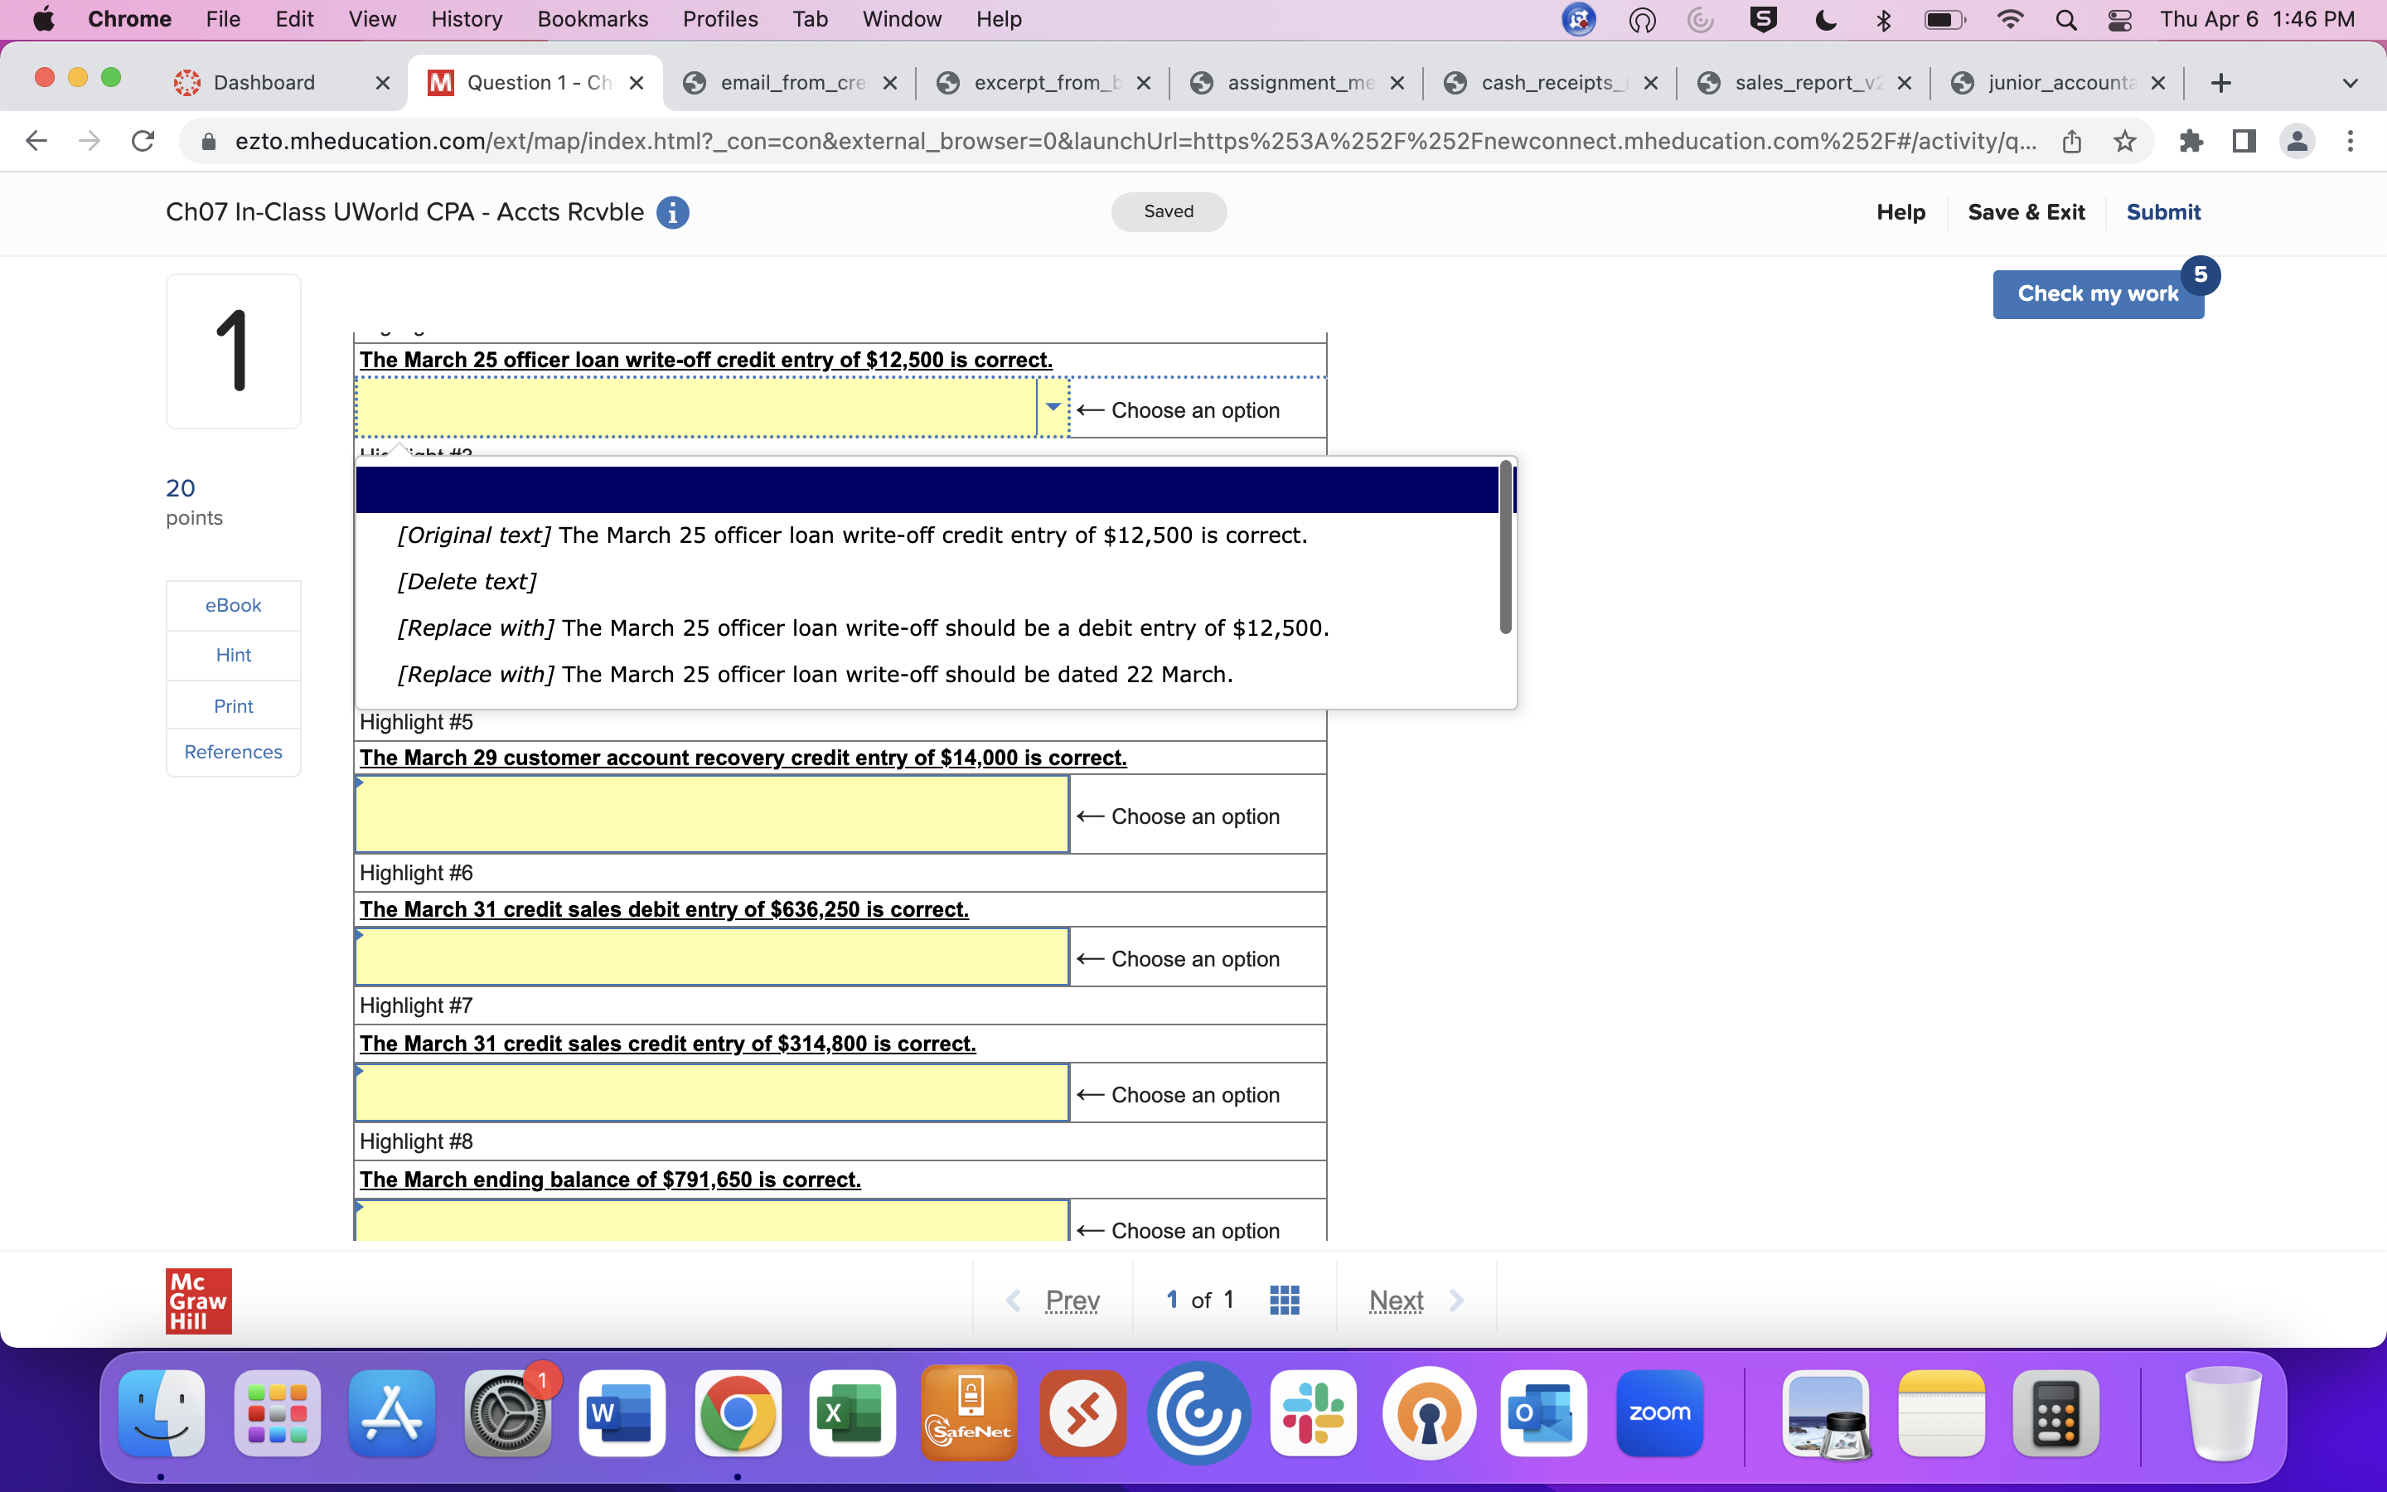The height and width of the screenshot is (1492, 2387).
Task: Click the info icon next to the assignment title
Action: (674, 212)
